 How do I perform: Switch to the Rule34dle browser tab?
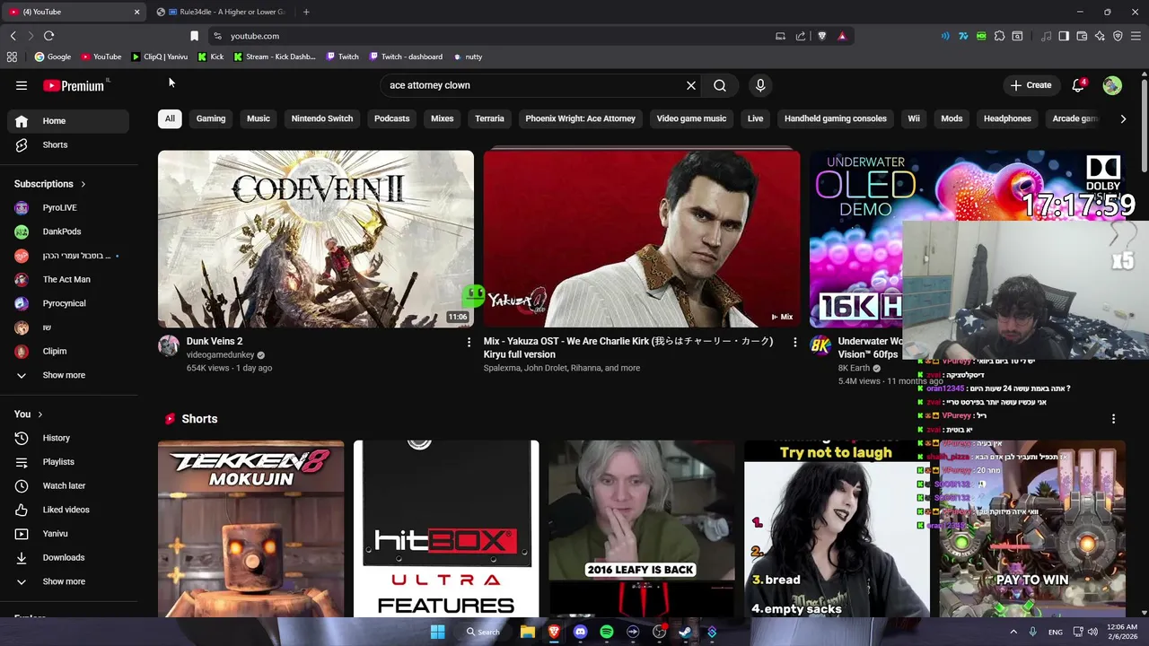(x=224, y=12)
